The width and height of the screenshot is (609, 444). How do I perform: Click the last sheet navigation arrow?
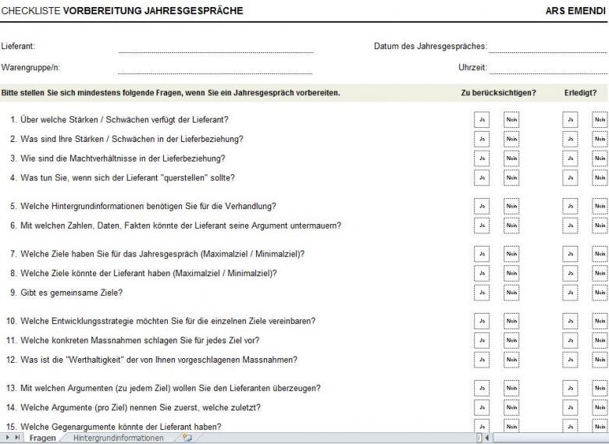pos(18,439)
